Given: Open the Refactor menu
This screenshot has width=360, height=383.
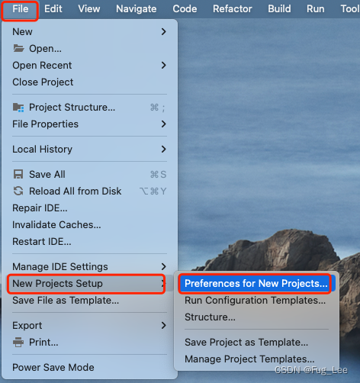Looking at the screenshot, I should point(233,9).
